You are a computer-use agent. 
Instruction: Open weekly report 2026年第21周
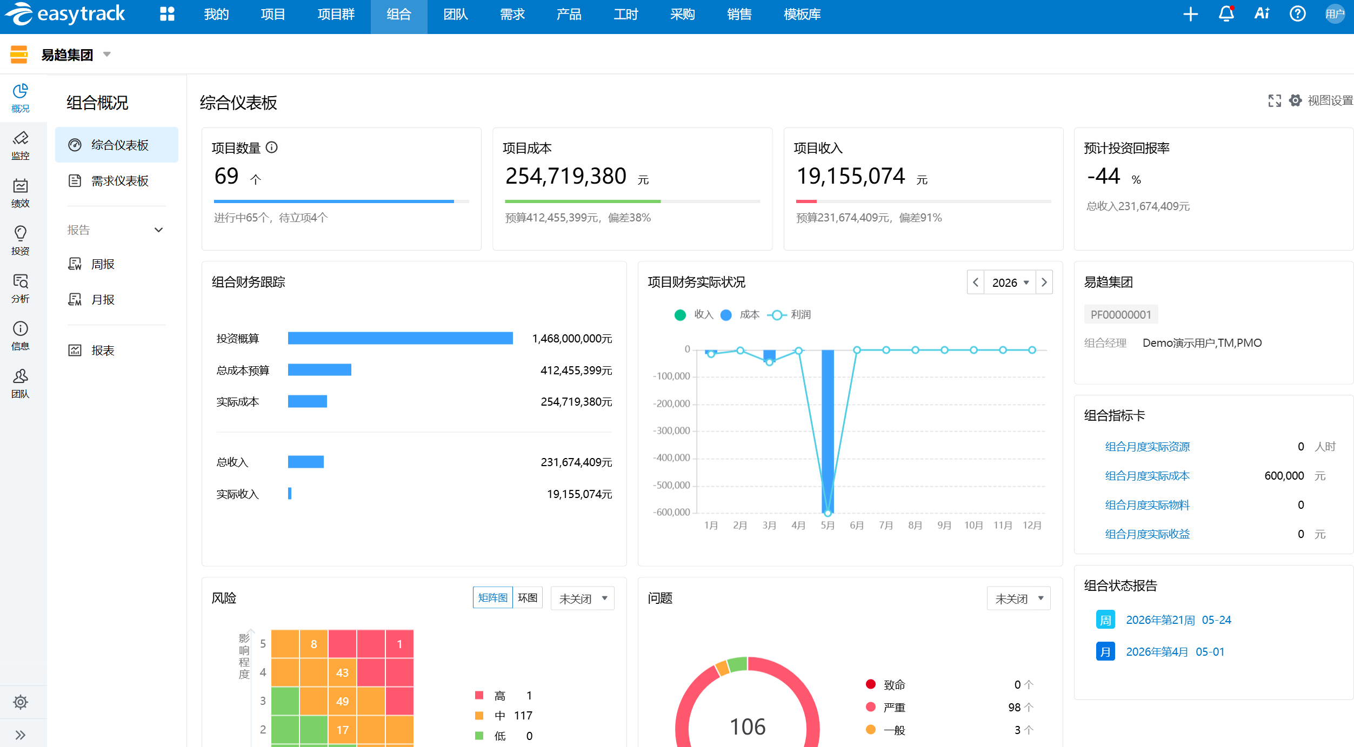tap(1178, 620)
